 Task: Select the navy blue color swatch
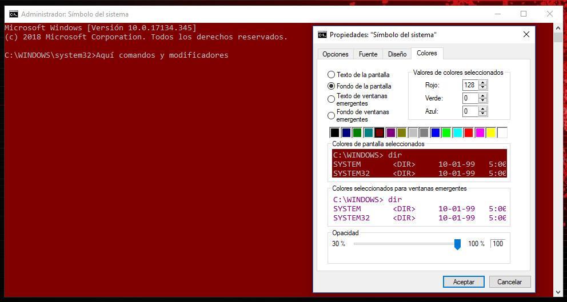tap(346, 132)
